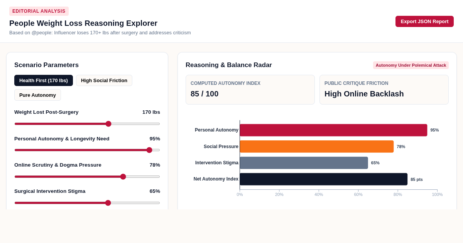This screenshot has height=243, width=463.
Task: Click the dark Net Autonomy Index bar
Action: coord(323,179)
